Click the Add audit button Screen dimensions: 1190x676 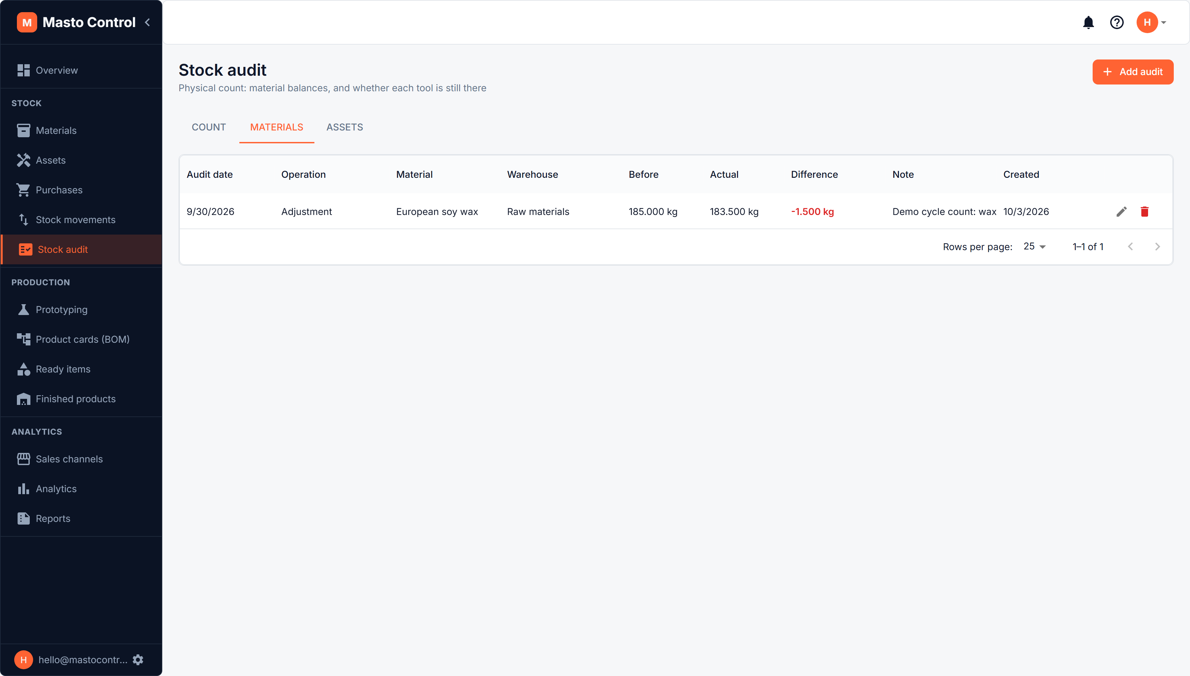pos(1133,72)
